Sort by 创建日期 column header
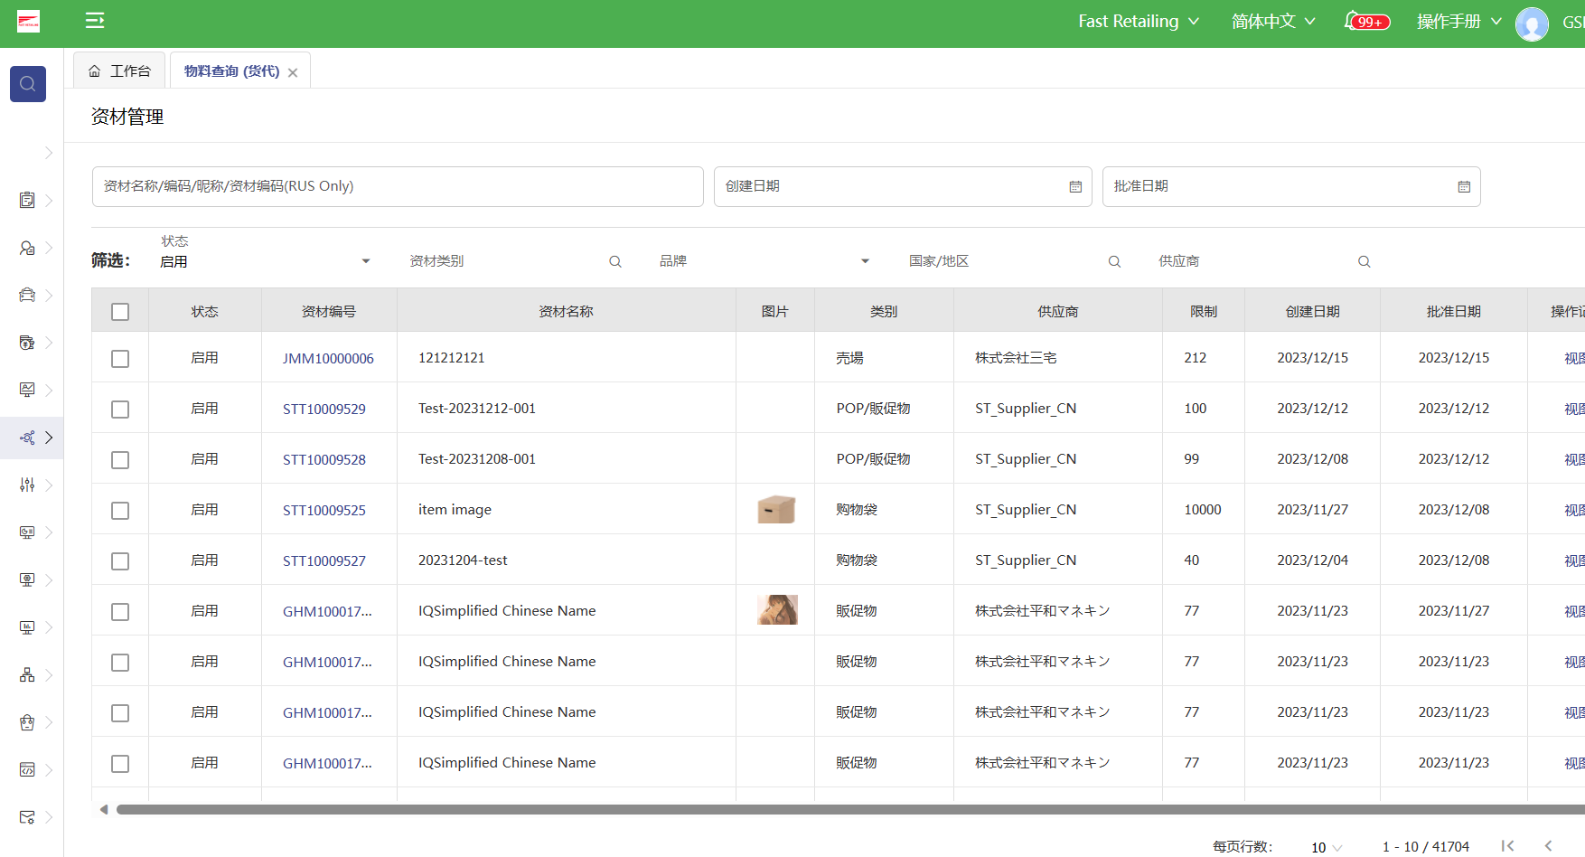 pos(1312,311)
